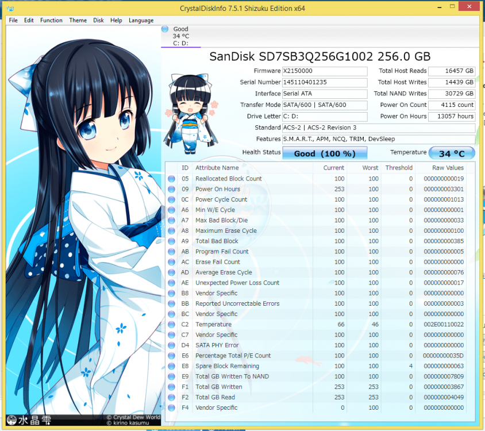
Task: Click the Total NAND Writes value
Action: point(452,94)
